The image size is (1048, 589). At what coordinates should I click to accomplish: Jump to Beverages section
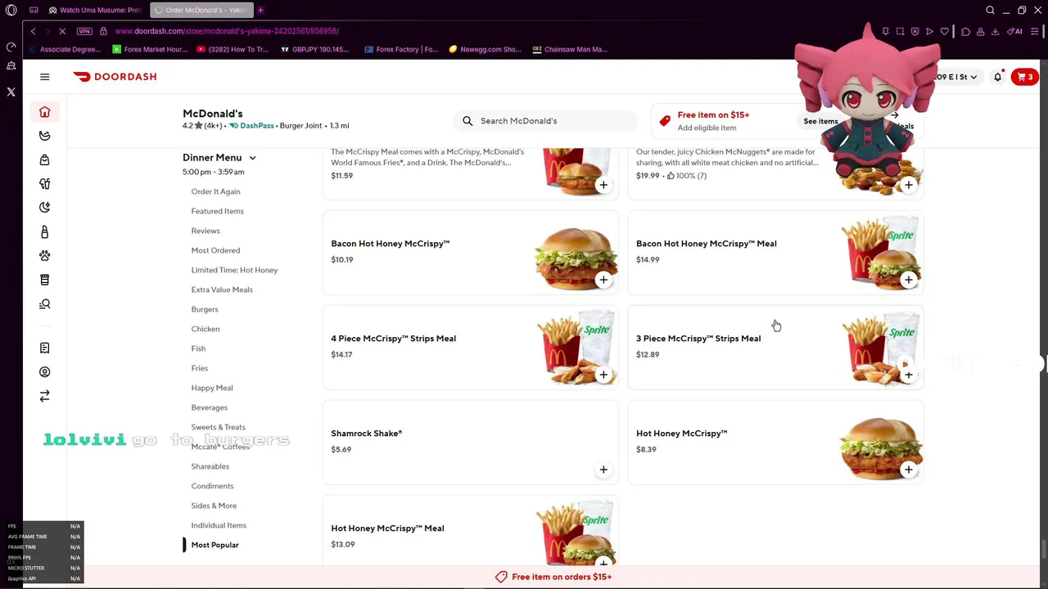(x=210, y=407)
